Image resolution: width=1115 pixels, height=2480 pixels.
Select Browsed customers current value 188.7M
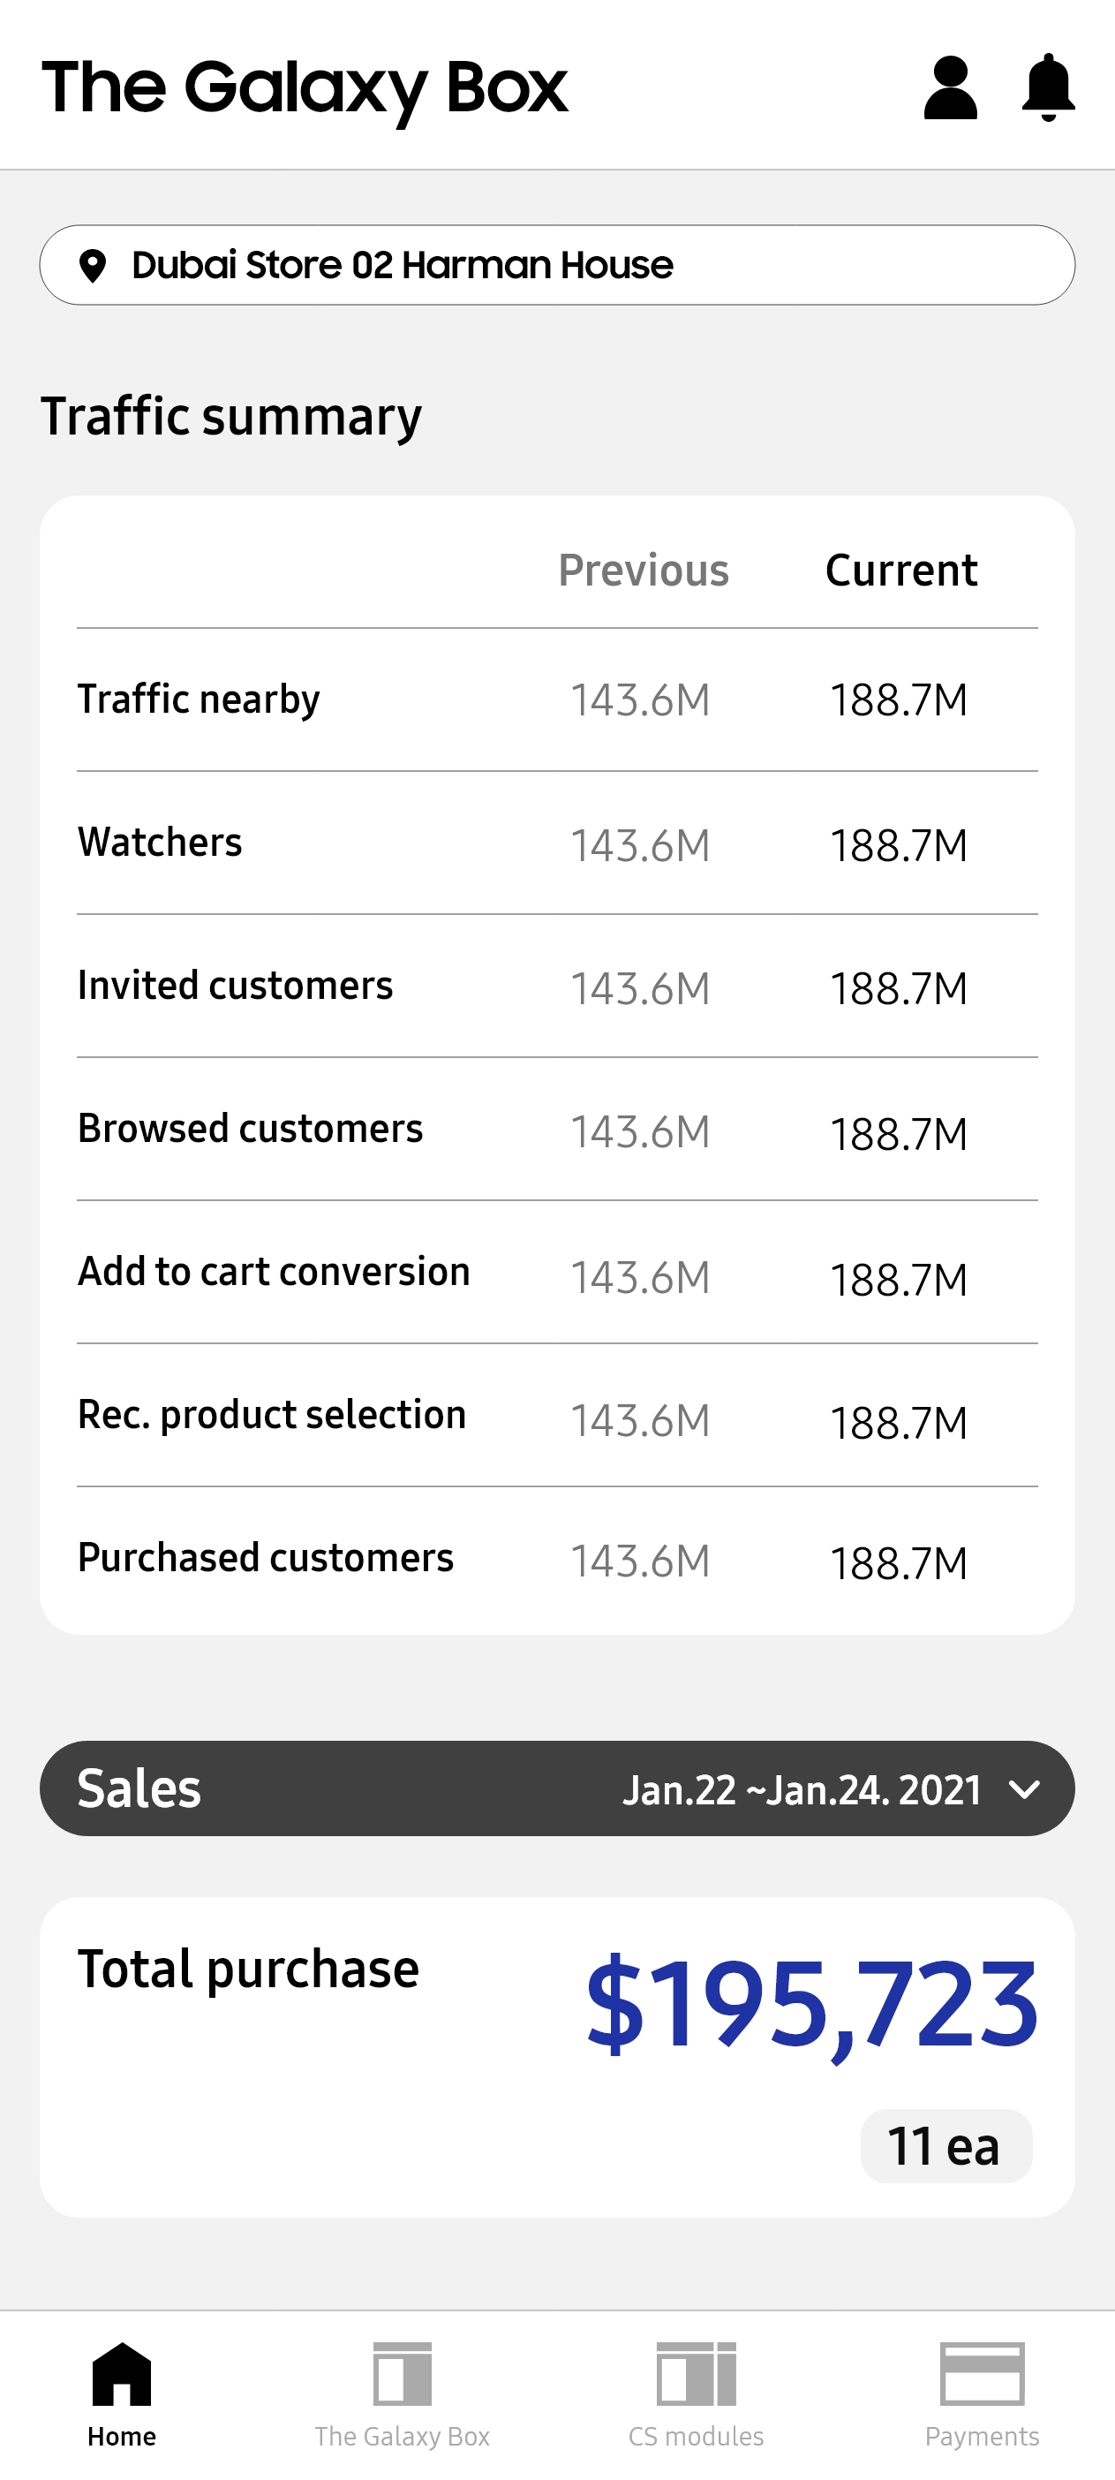pos(899,1135)
